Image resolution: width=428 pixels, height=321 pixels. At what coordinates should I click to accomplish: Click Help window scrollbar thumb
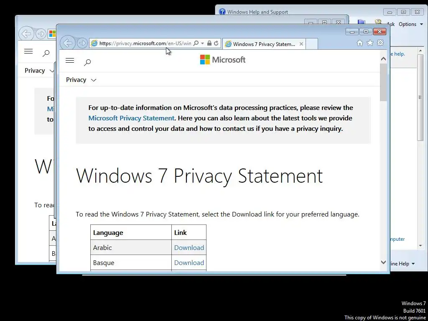420,97
